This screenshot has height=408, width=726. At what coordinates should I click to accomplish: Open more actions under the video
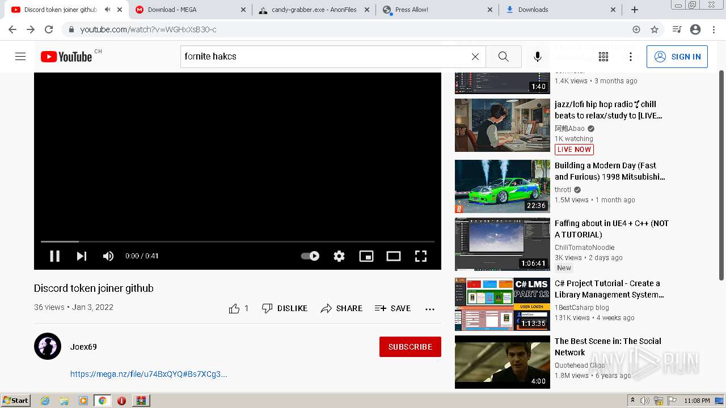[430, 309]
